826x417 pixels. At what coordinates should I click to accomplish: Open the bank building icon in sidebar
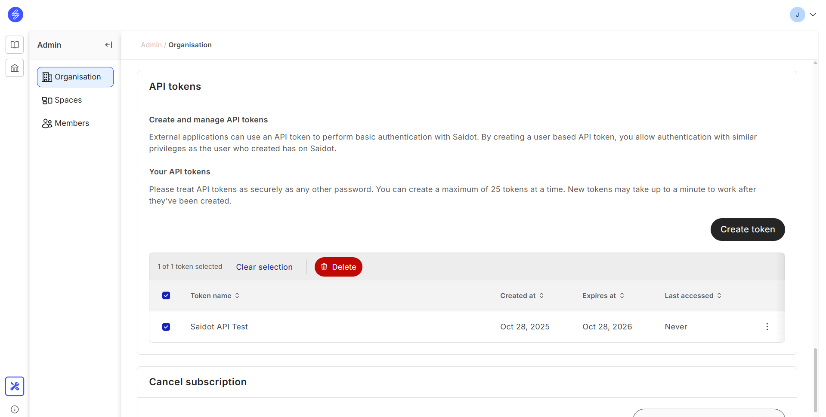15,68
